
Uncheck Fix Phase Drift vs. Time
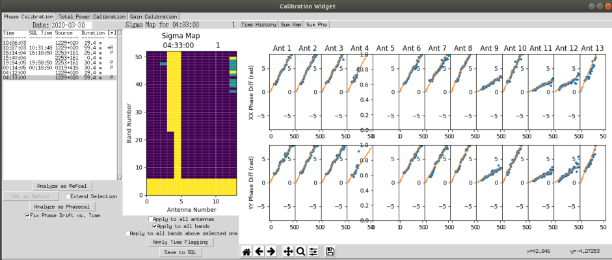click(x=27, y=215)
